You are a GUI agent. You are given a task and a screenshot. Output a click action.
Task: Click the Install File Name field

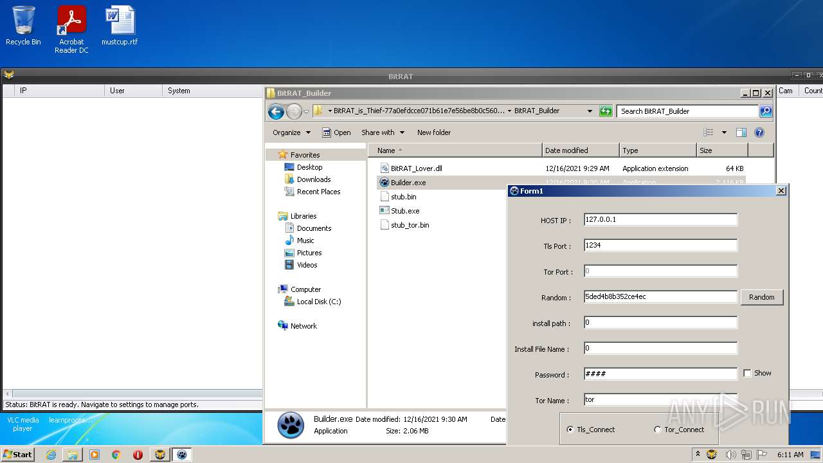click(660, 348)
